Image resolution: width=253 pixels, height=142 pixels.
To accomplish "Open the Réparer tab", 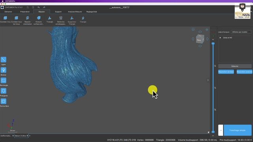I will (42, 12).
